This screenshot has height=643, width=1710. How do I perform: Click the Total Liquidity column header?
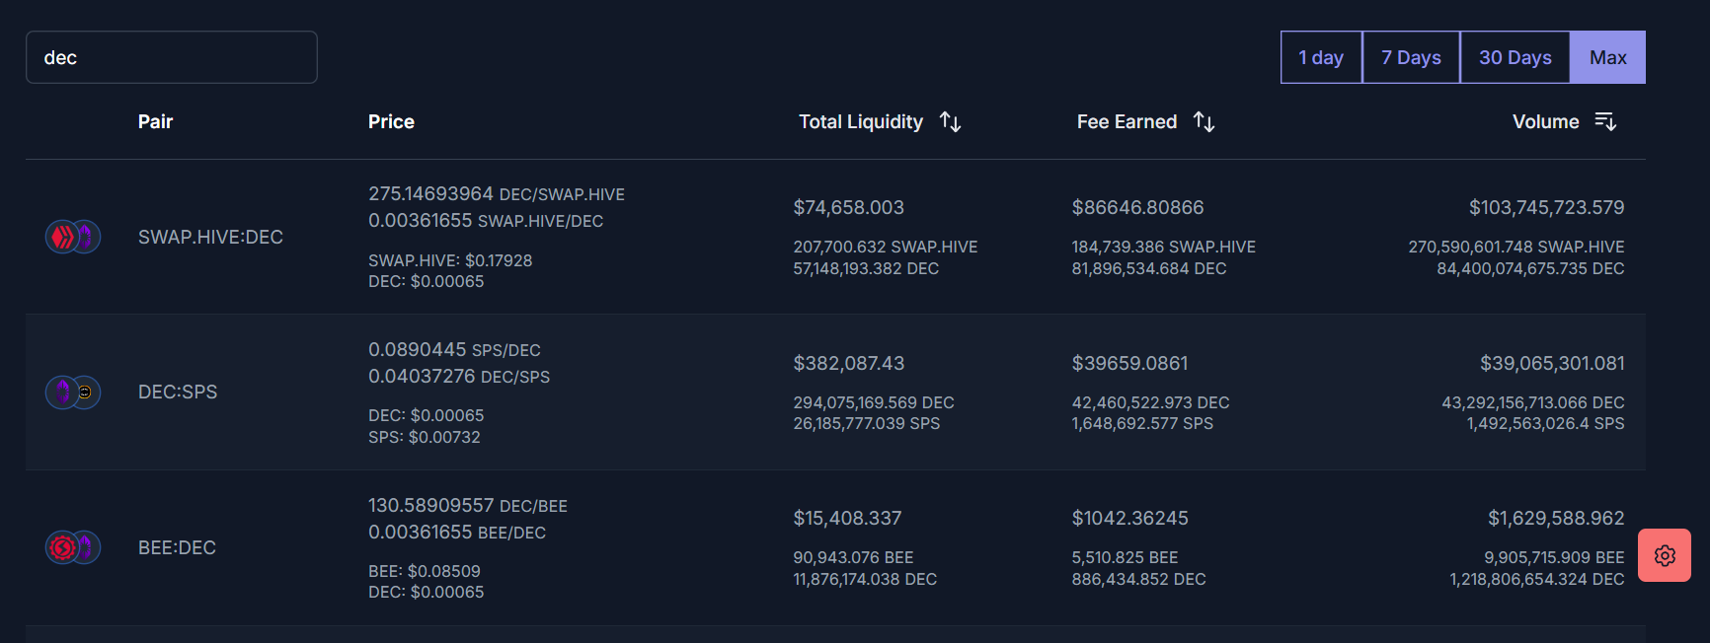(860, 121)
